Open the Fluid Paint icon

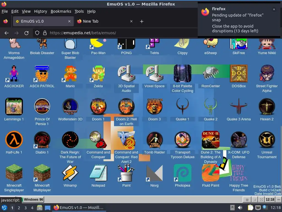pyautogui.click(x=210, y=173)
